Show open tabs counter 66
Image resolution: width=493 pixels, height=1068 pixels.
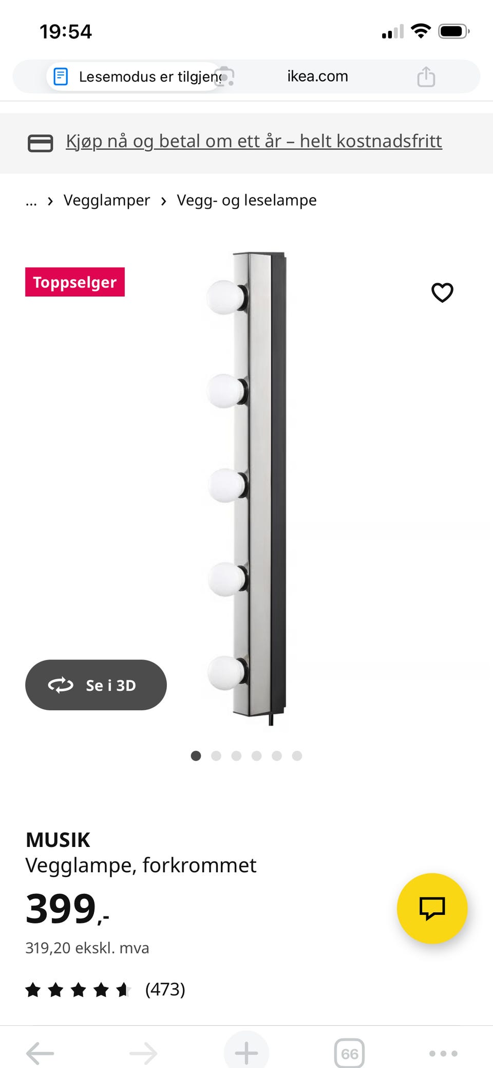pyautogui.click(x=350, y=1053)
